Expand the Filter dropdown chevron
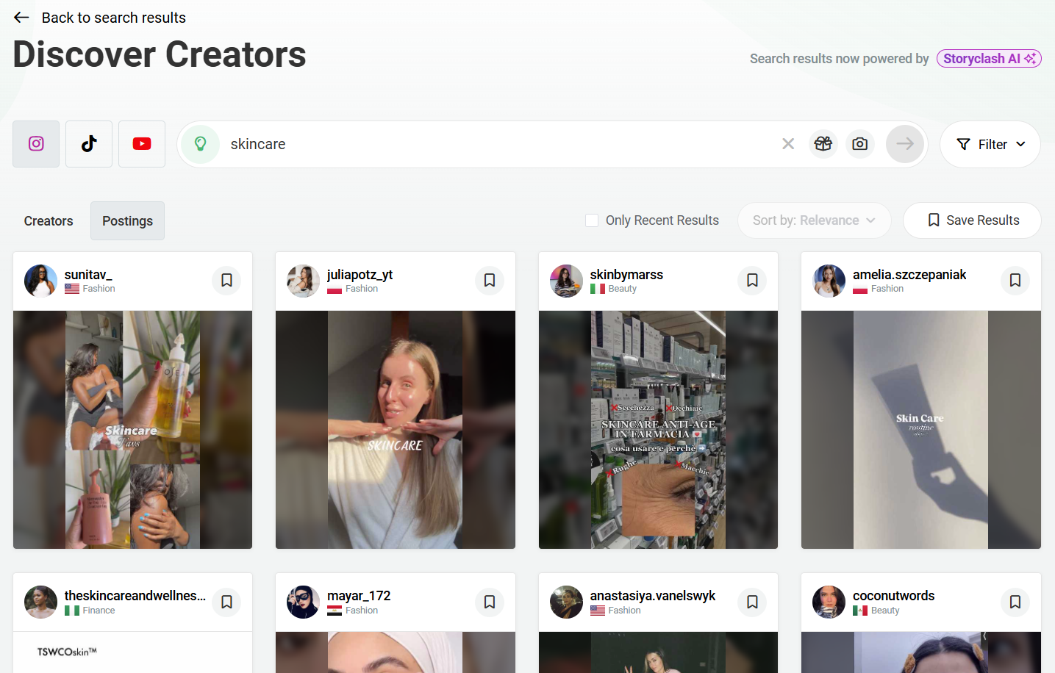 click(1021, 144)
